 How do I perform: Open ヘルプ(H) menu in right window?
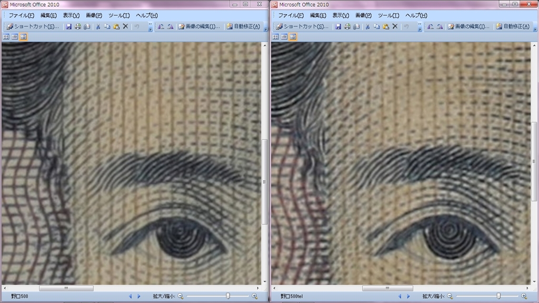point(416,15)
